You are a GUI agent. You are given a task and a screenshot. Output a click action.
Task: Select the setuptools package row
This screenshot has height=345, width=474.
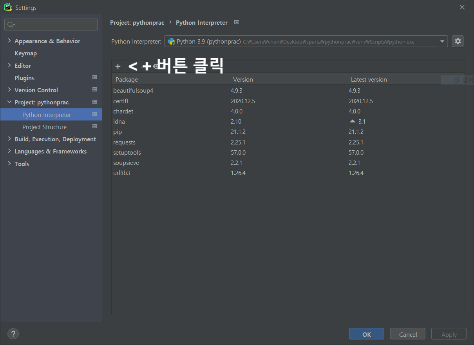[288, 152]
